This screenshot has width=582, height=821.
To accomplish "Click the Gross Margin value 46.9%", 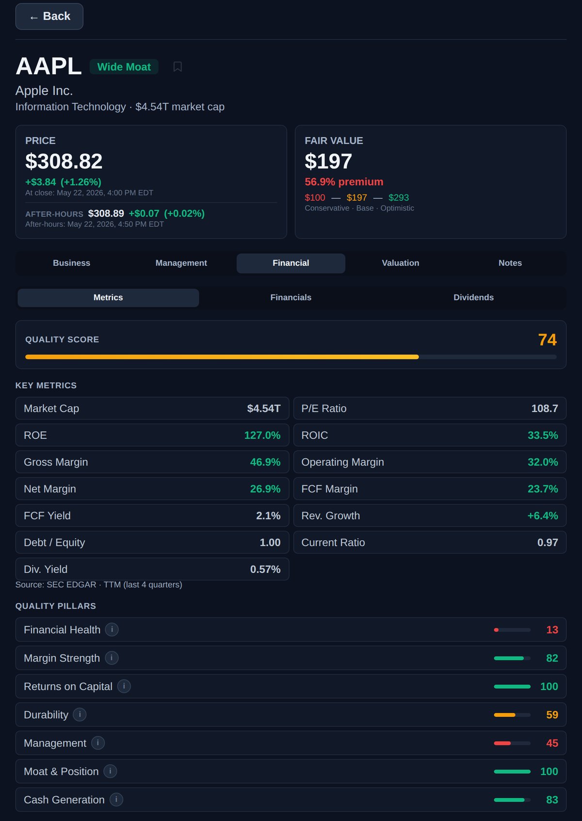I will pyautogui.click(x=265, y=462).
